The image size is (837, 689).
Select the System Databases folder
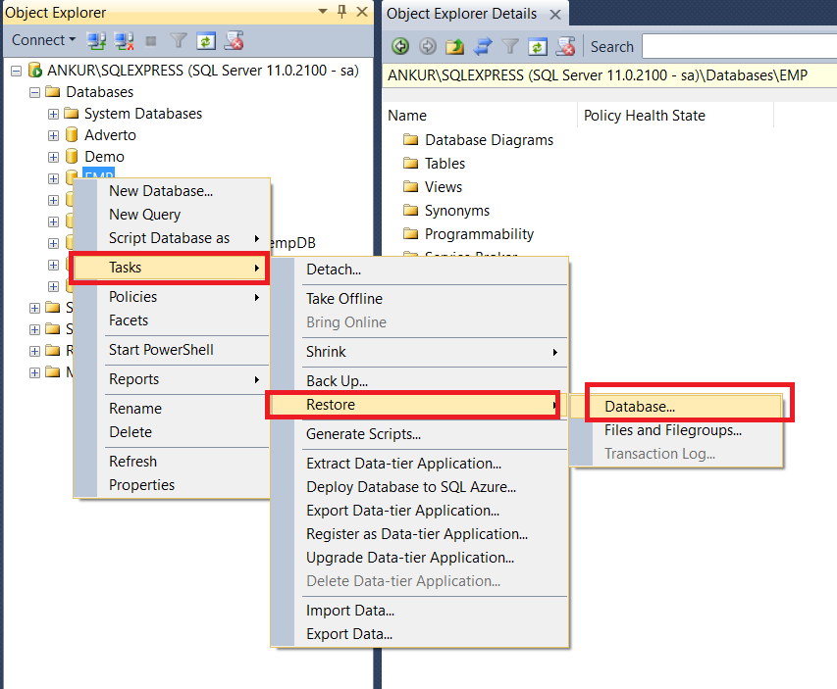[x=143, y=114]
